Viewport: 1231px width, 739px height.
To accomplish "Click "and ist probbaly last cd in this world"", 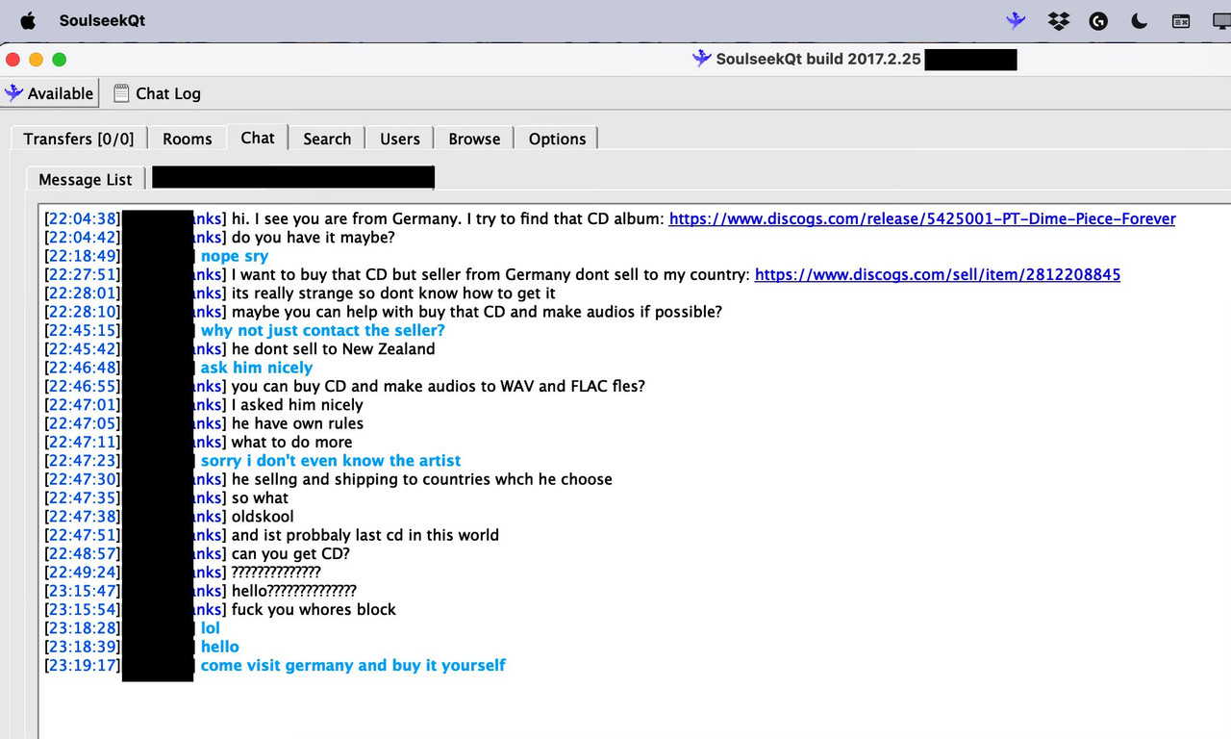I will [365, 534].
